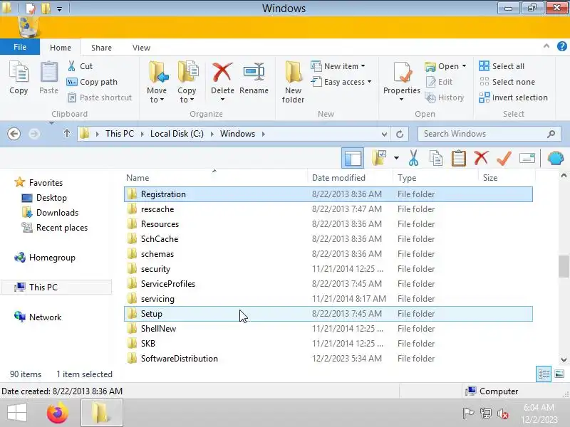
Task: Open the address bar history dropdown
Action: pos(384,135)
